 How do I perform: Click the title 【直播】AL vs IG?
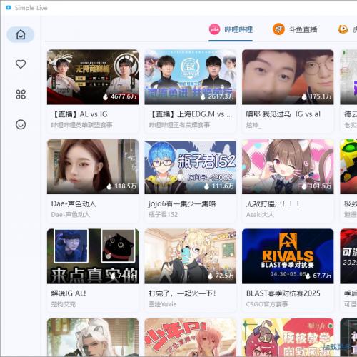tap(79, 114)
